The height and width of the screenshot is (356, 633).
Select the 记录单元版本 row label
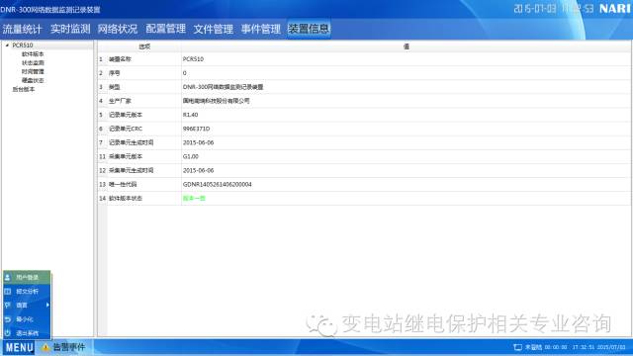tap(126, 115)
